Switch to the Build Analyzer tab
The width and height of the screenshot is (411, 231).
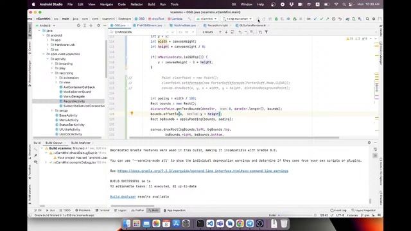pos(81,142)
